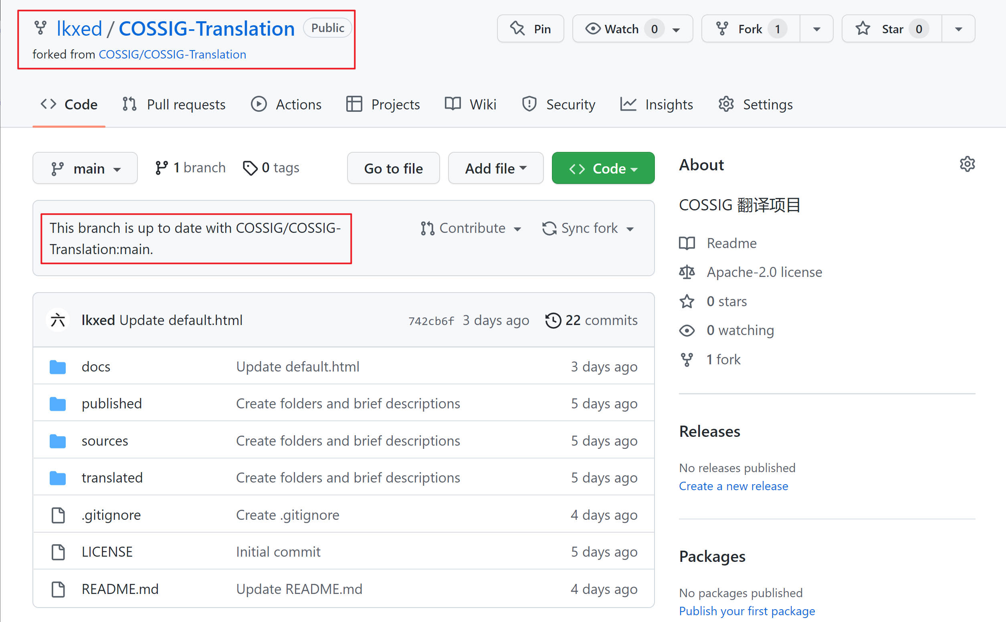The image size is (1006, 622).
Task: Expand the Watch notifications dropdown arrow
Action: click(x=676, y=30)
